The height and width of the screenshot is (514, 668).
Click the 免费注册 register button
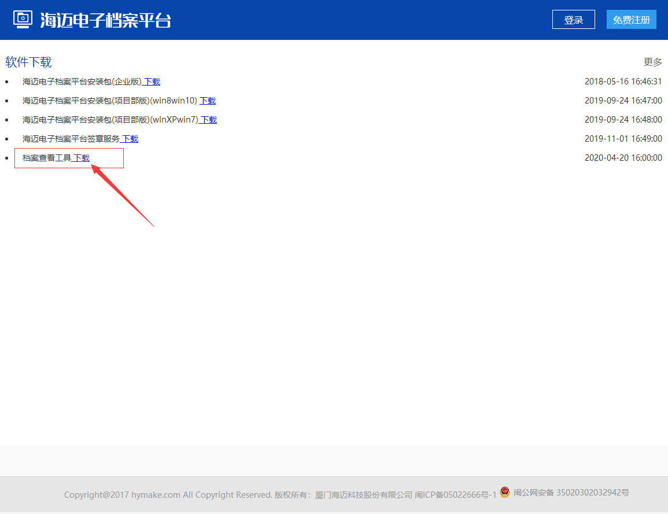tap(632, 20)
